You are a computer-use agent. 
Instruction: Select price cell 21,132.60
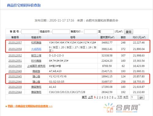pos(139,92)
